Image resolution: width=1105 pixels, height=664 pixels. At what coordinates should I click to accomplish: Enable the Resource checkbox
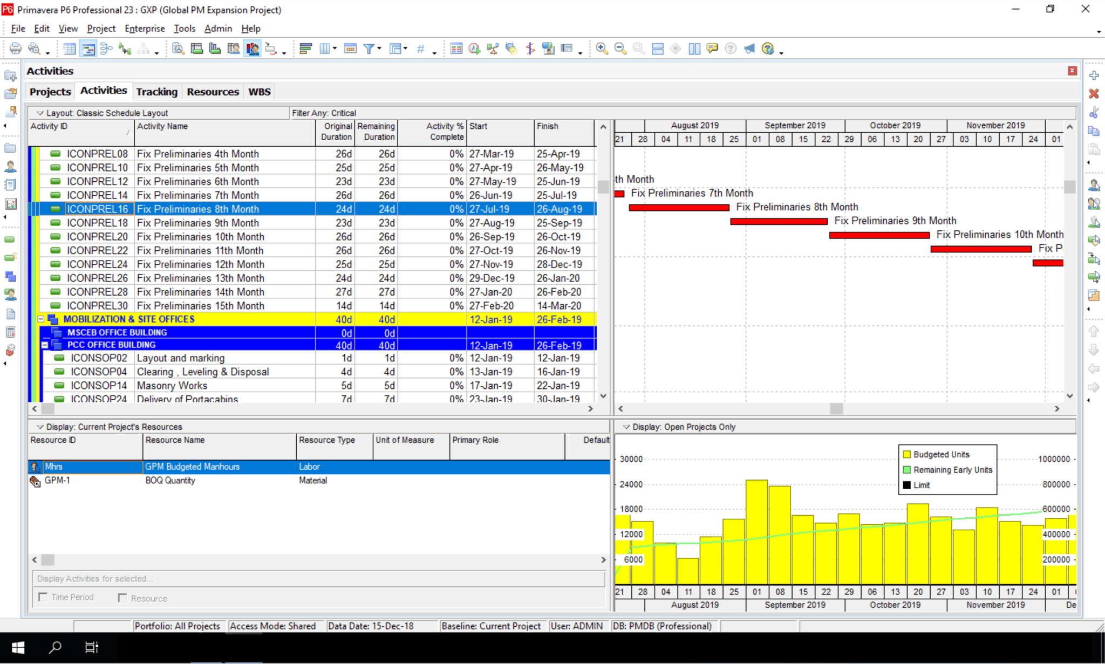[122, 598]
